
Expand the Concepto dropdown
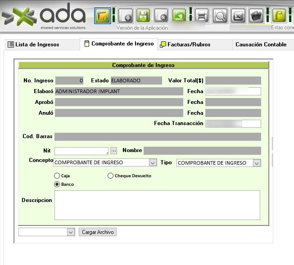(152, 163)
